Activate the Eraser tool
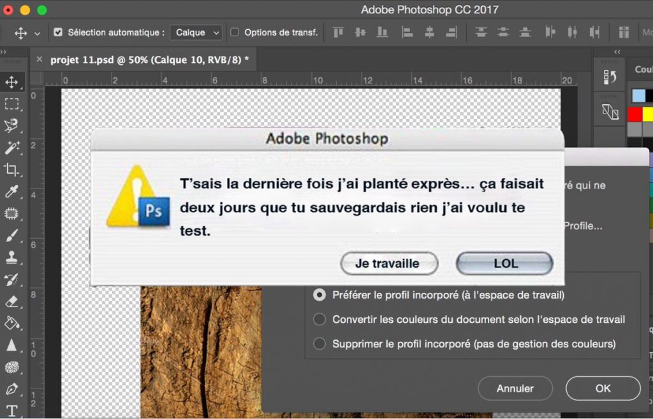Image resolution: width=653 pixels, height=419 pixels. [x=11, y=301]
